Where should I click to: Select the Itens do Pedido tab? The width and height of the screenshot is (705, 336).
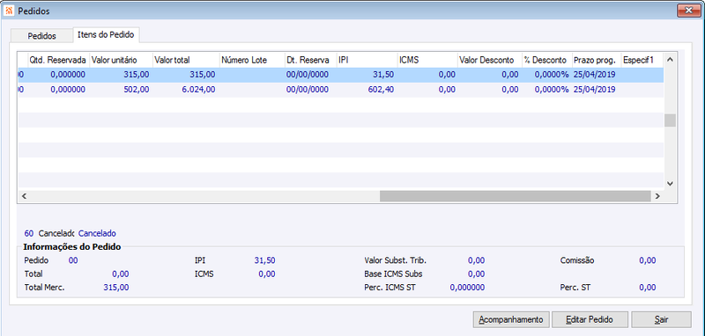point(106,34)
